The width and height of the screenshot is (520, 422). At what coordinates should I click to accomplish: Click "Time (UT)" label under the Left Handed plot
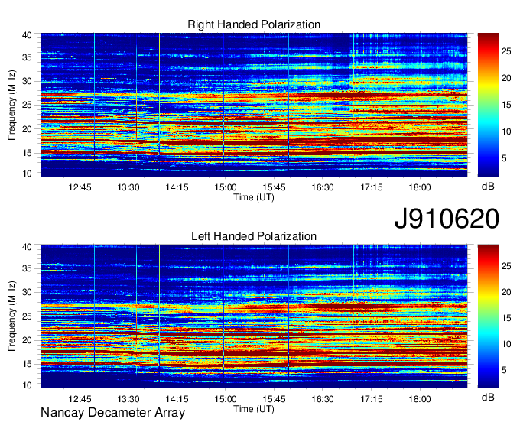click(254, 409)
